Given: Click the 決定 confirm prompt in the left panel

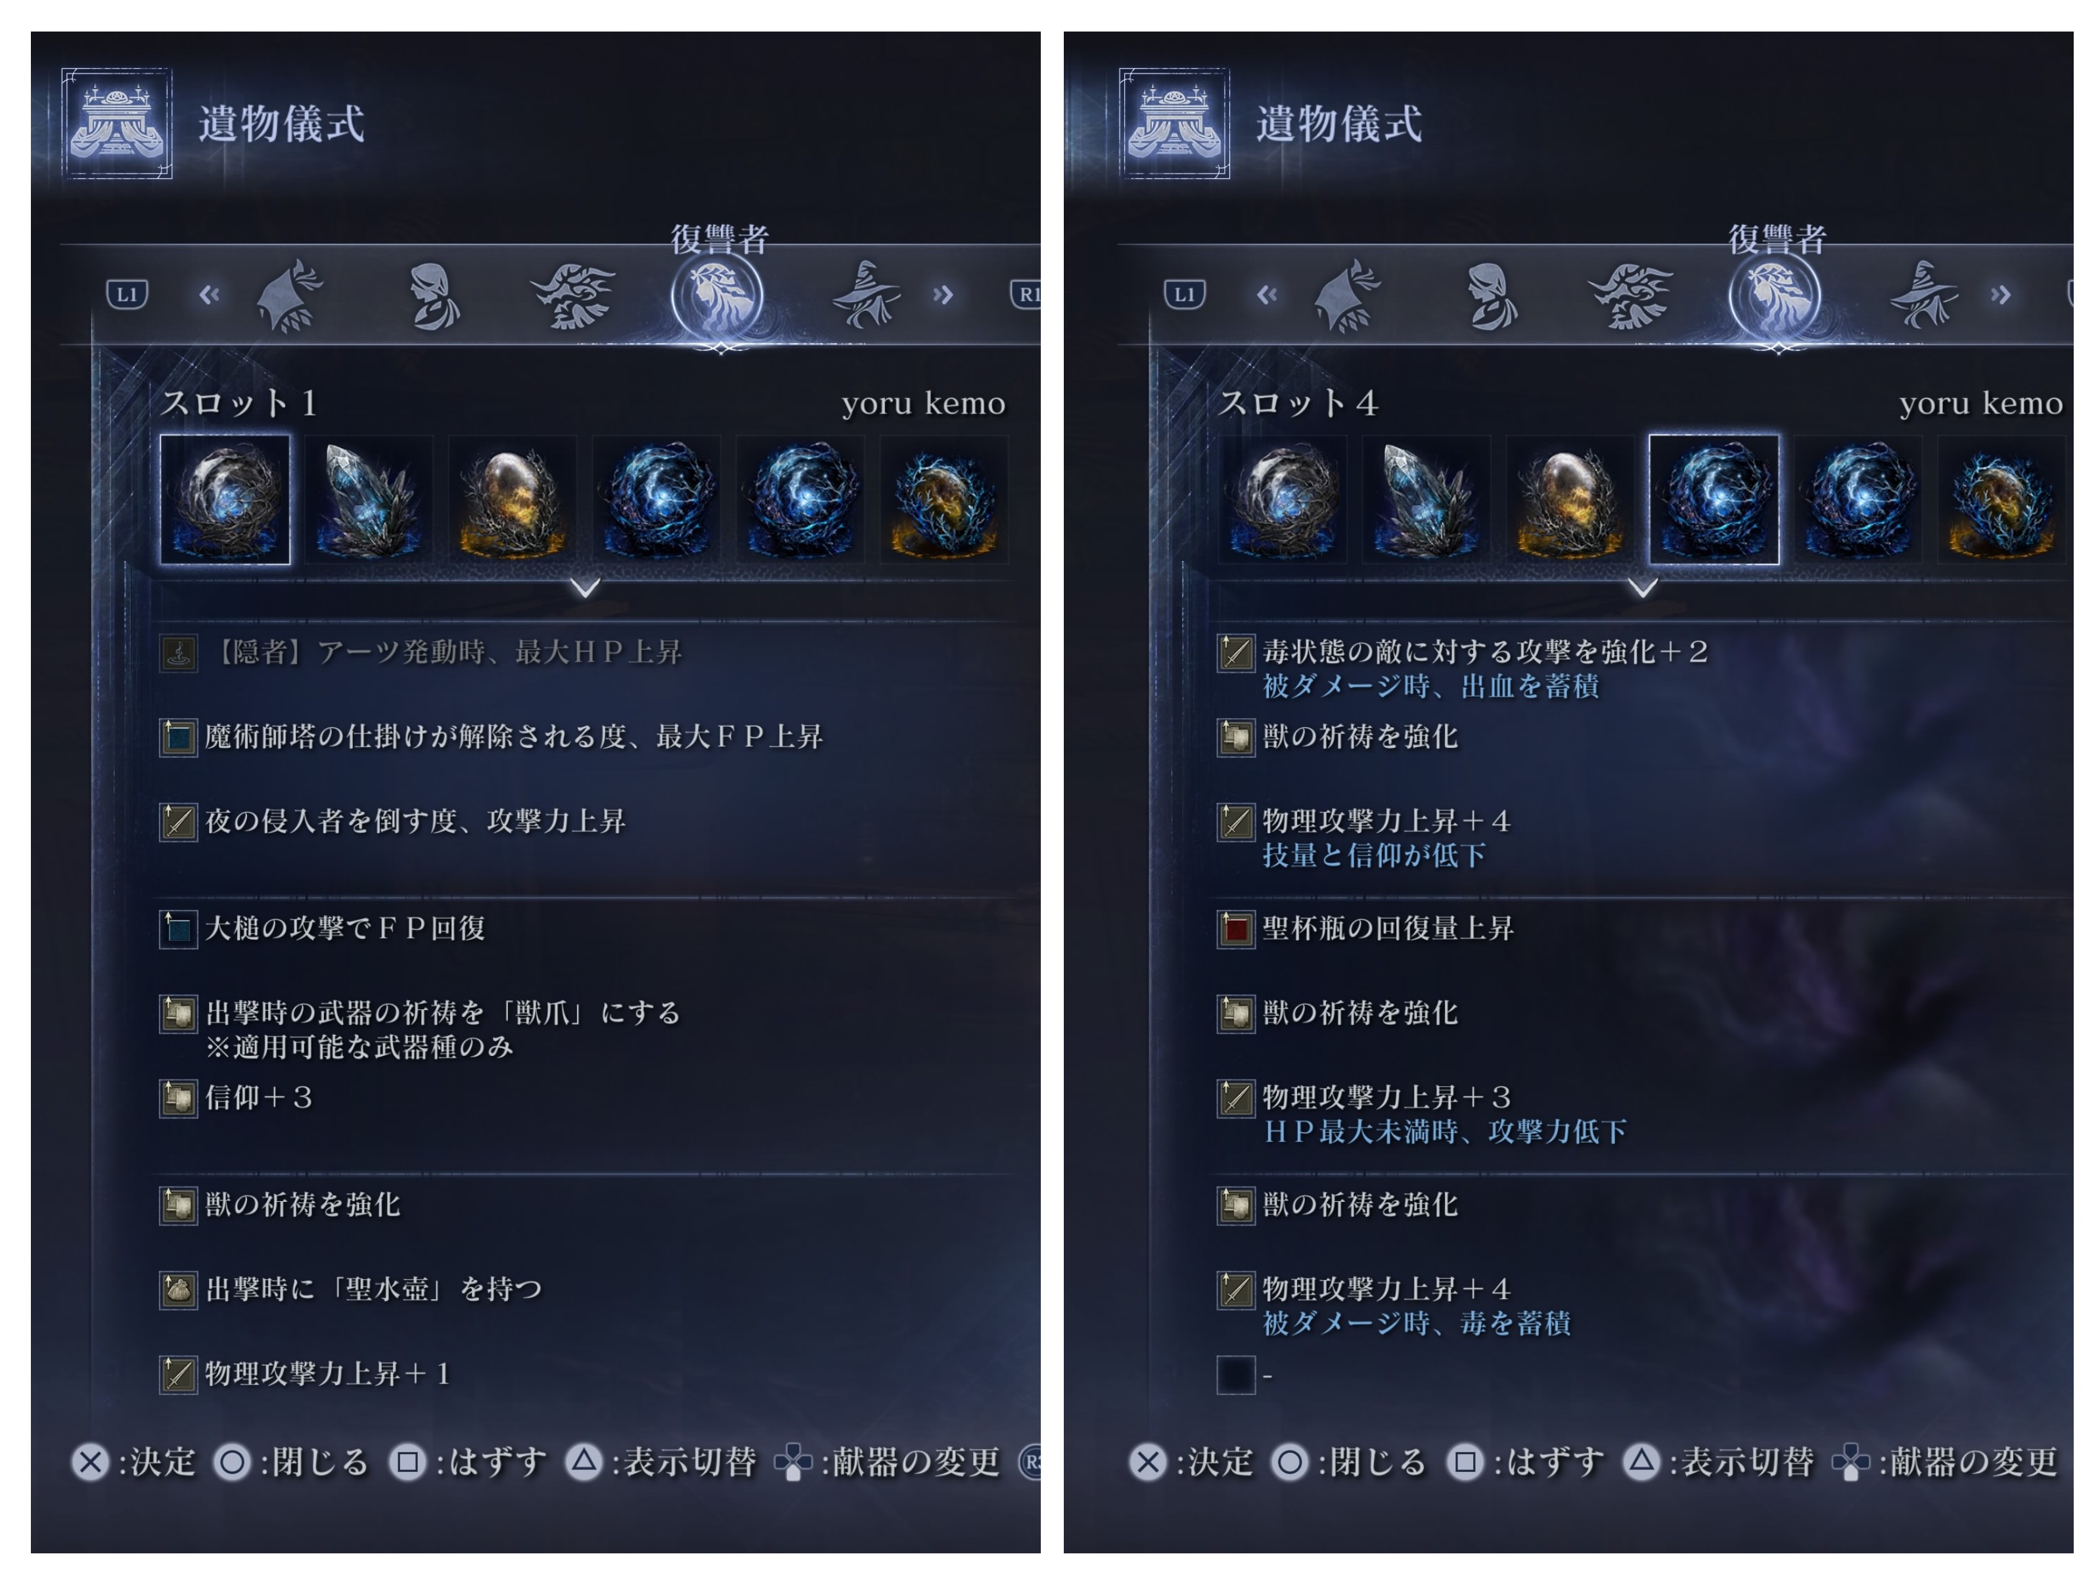Looking at the screenshot, I should [134, 1462].
